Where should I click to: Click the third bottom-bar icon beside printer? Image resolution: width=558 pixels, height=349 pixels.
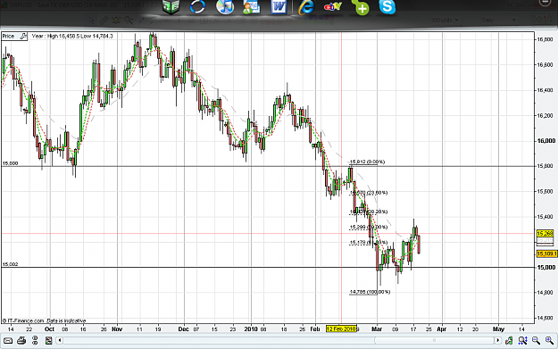click(35, 341)
